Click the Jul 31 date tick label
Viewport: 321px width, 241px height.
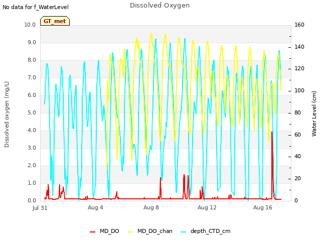[40, 208]
